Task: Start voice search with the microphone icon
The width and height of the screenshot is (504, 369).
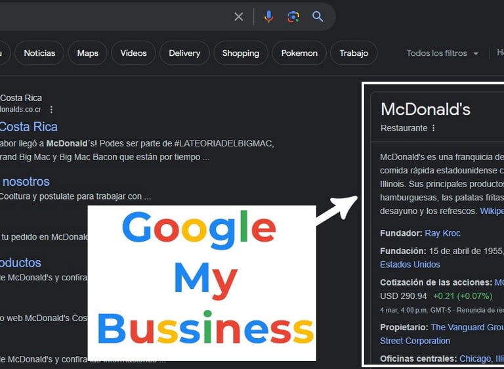Action: [268, 16]
